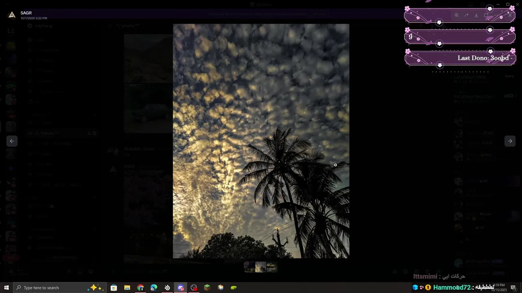This screenshot has width=522, height=293.
Task: Open the Minecraft grass block taskbar icon
Action: [x=207, y=288]
